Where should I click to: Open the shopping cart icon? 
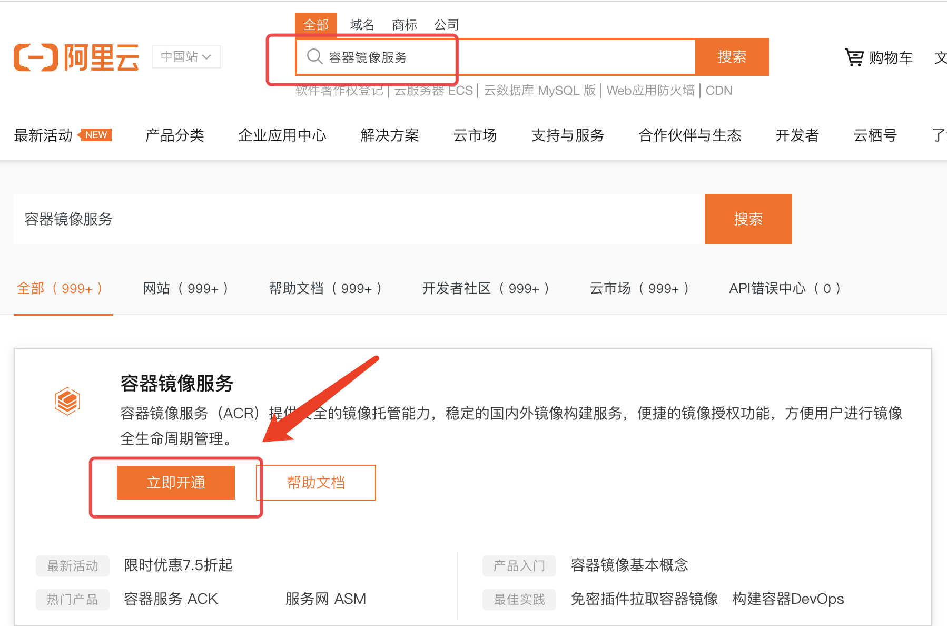pyautogui.click(x=854, y=57)
